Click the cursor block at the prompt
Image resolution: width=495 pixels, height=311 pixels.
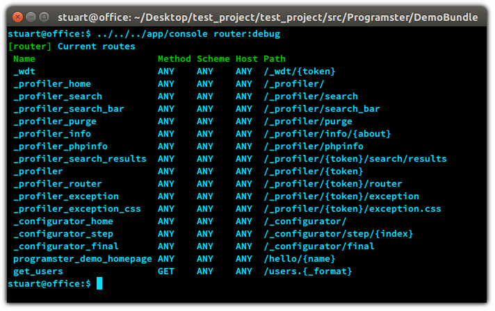99,283
